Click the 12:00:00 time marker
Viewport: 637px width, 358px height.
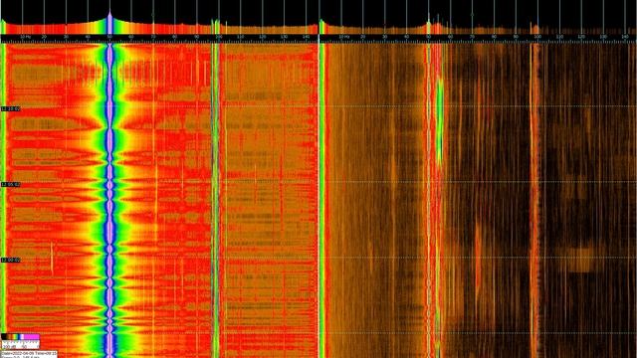(x=11, y=260)
